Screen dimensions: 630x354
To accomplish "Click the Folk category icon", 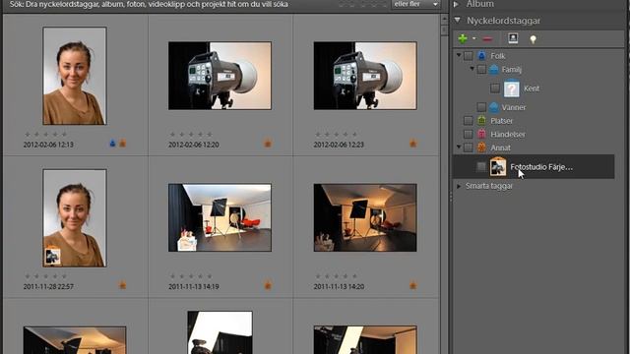I will (481, 55).
